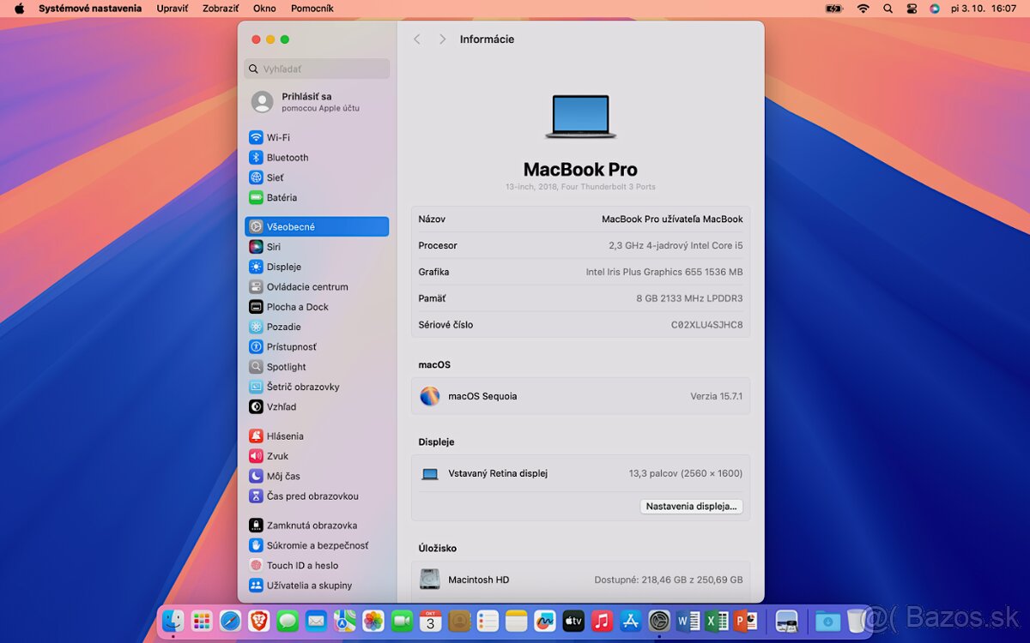The image size is (1030, 643).
Task: Click the forward navigation chevron
Action: pyautogui.click(x=442, y=39)
